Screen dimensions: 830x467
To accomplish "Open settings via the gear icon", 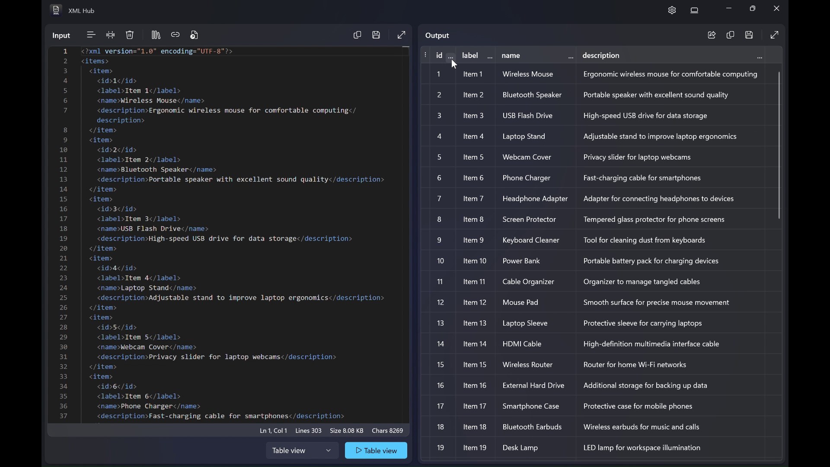I will [x=672, y=10].
